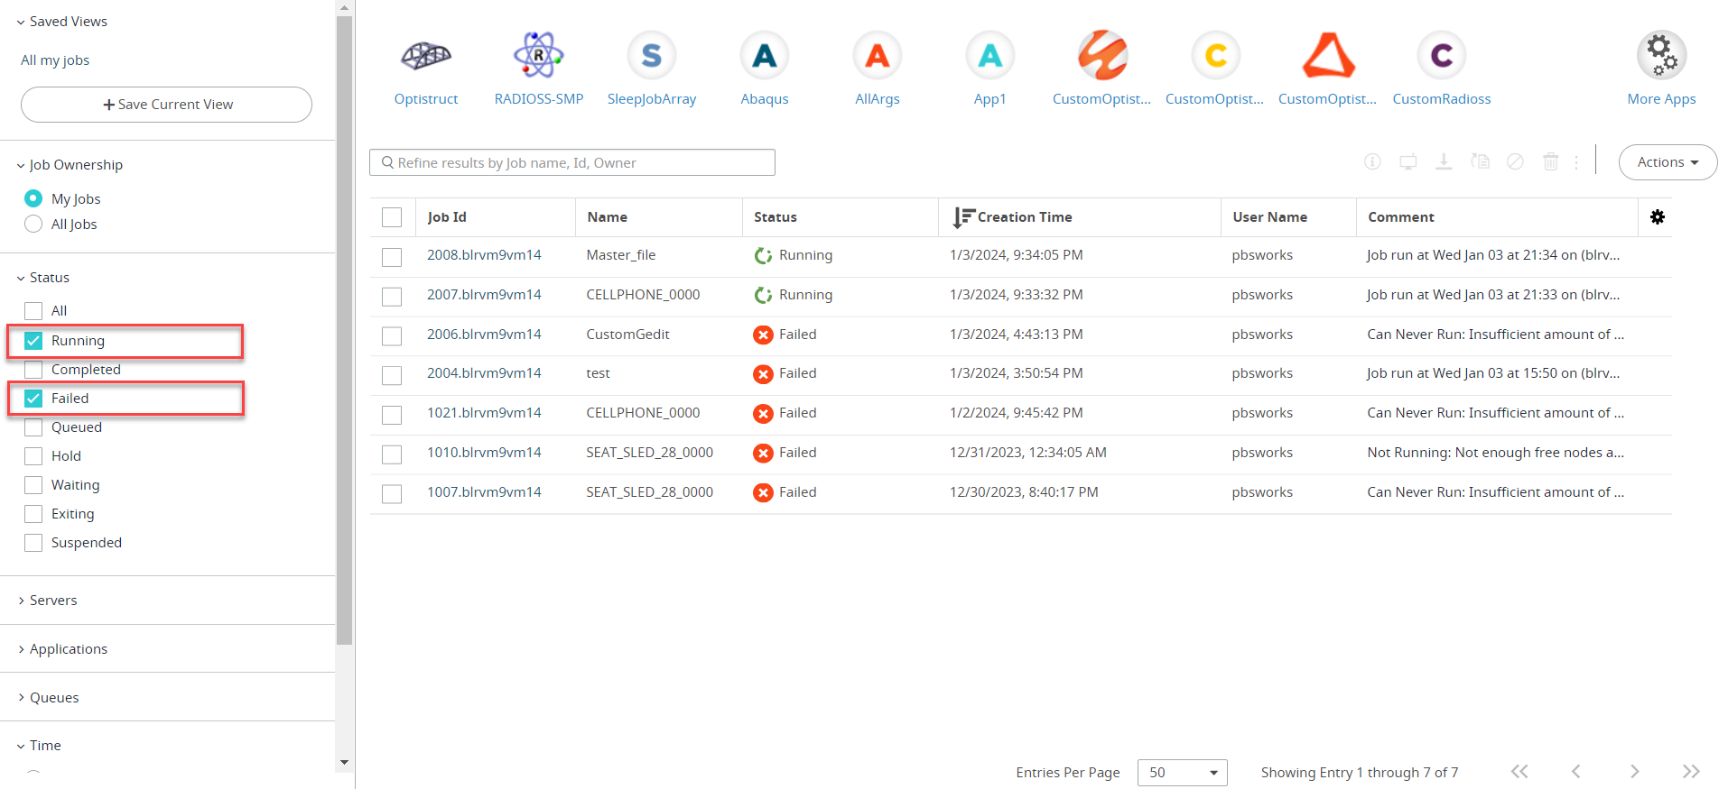This screenshot has width=1728, height=789.
Task: Click the job search refine field
Action: point(572,163)
